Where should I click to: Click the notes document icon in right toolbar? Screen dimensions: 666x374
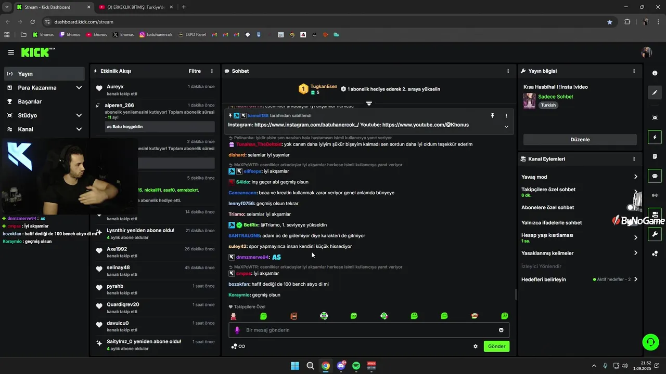[655, 156]
